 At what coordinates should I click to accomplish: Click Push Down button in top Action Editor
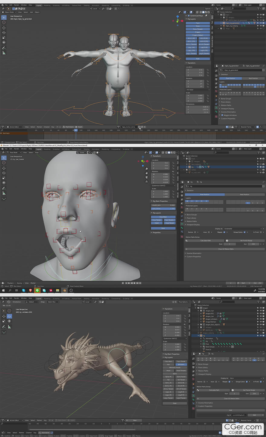69,127
